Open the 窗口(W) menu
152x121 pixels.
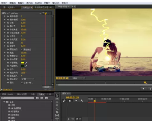(56, 3)
